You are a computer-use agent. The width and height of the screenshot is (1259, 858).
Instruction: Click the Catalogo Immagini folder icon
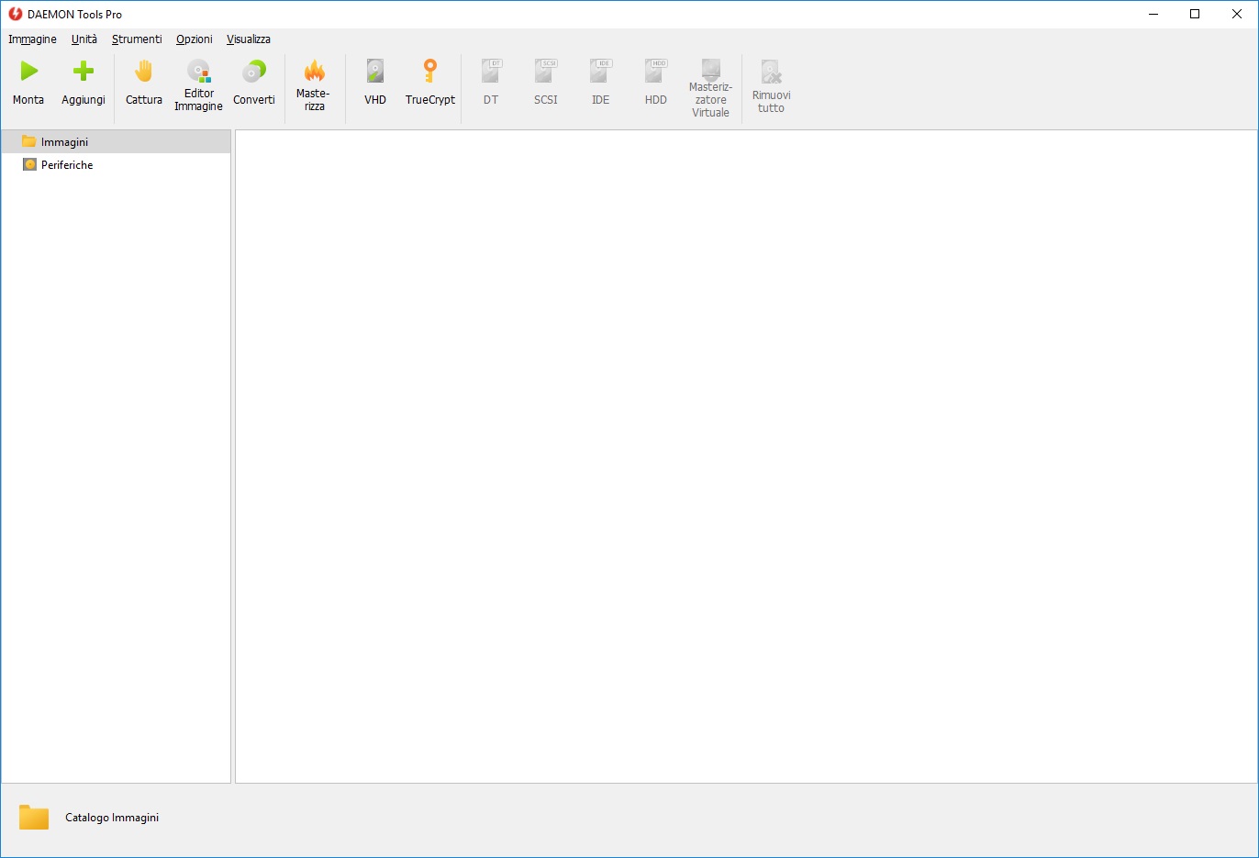click(x=34, y=817)
